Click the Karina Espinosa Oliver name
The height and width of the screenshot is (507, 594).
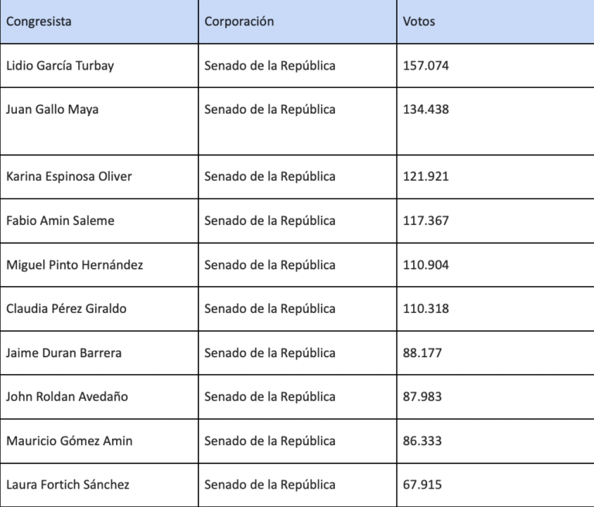(69, 176)
